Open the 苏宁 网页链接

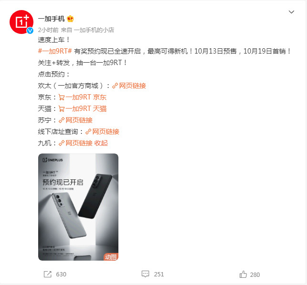pyautogui.click(x=75, y=120)
